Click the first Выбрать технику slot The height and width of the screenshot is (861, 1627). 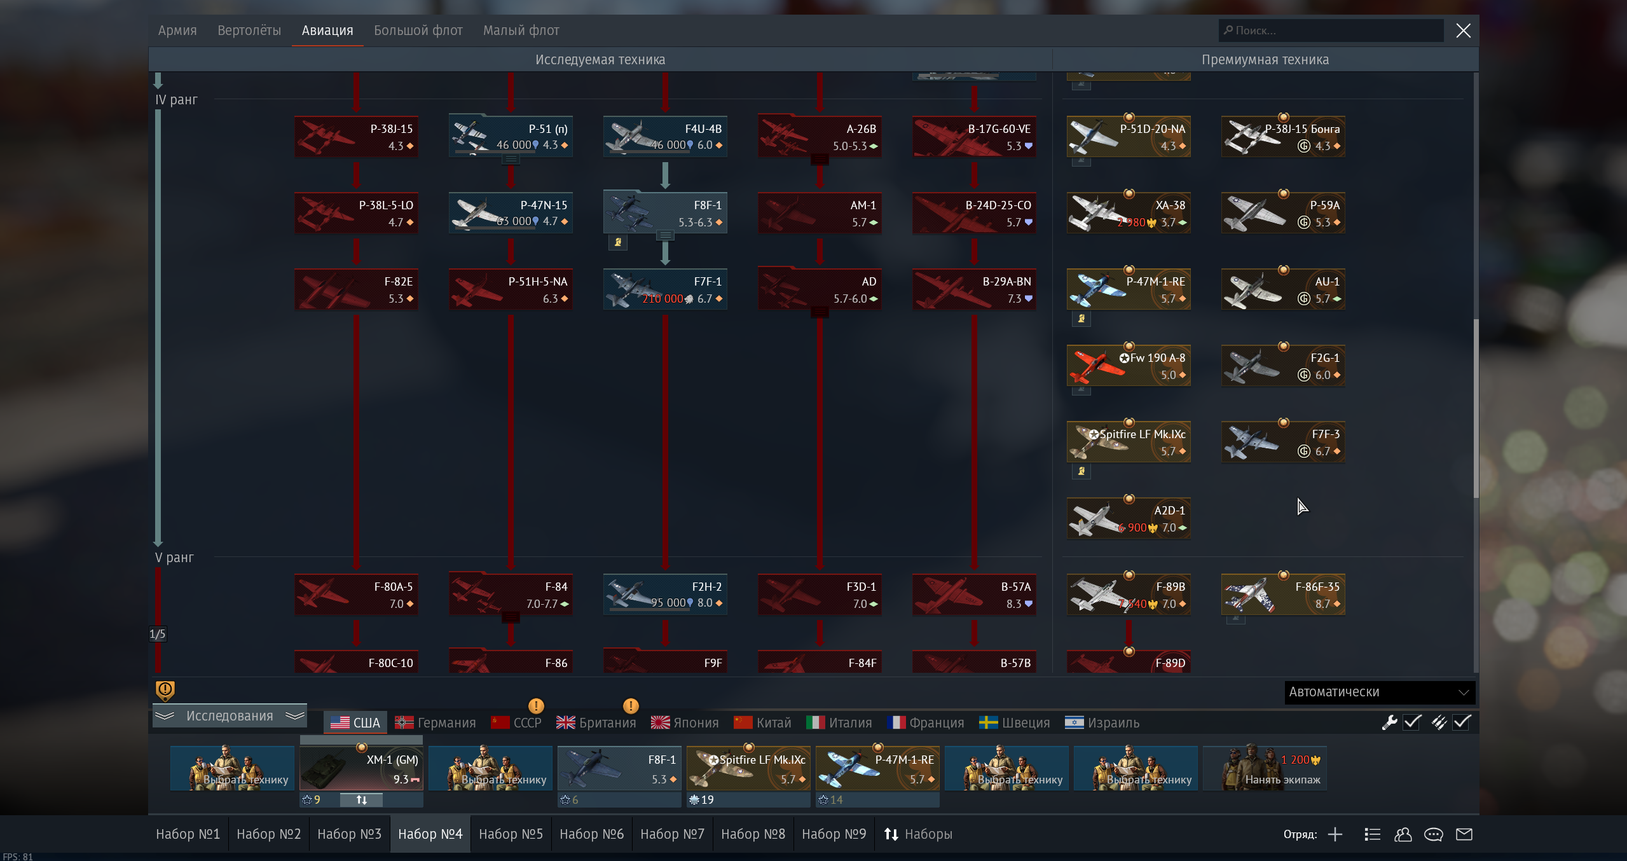(x=232, y=768)
